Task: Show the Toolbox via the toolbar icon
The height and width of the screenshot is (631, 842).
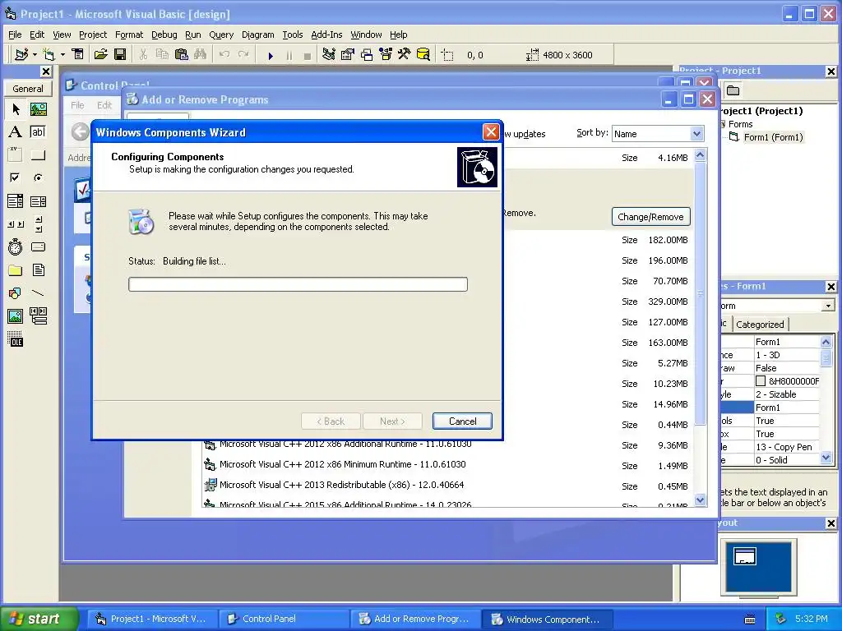Action: 405,54
